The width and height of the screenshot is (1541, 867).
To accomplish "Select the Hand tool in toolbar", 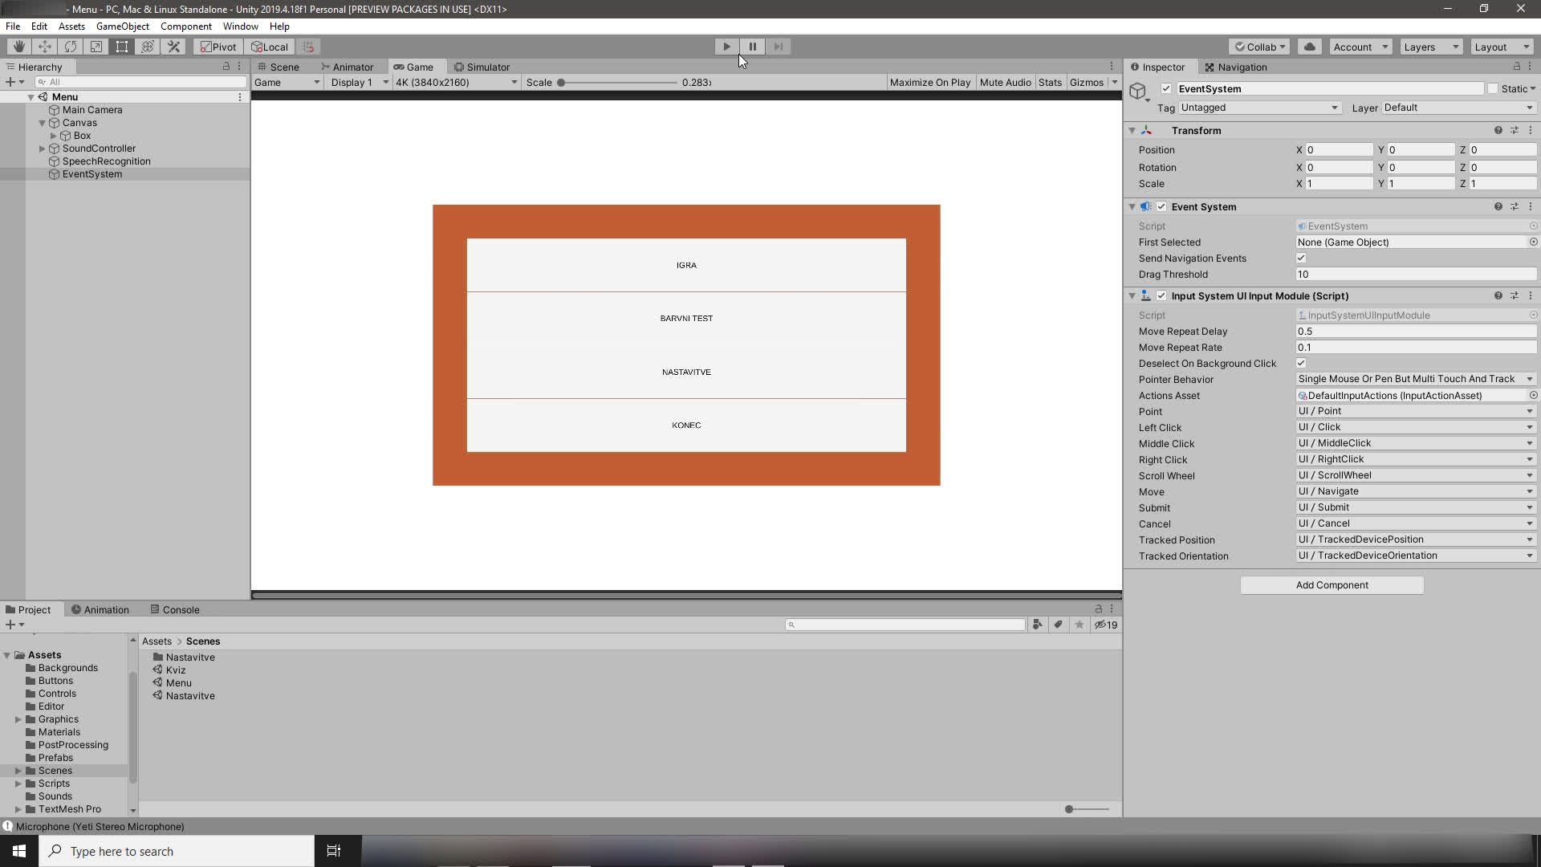I will (18, 47).
